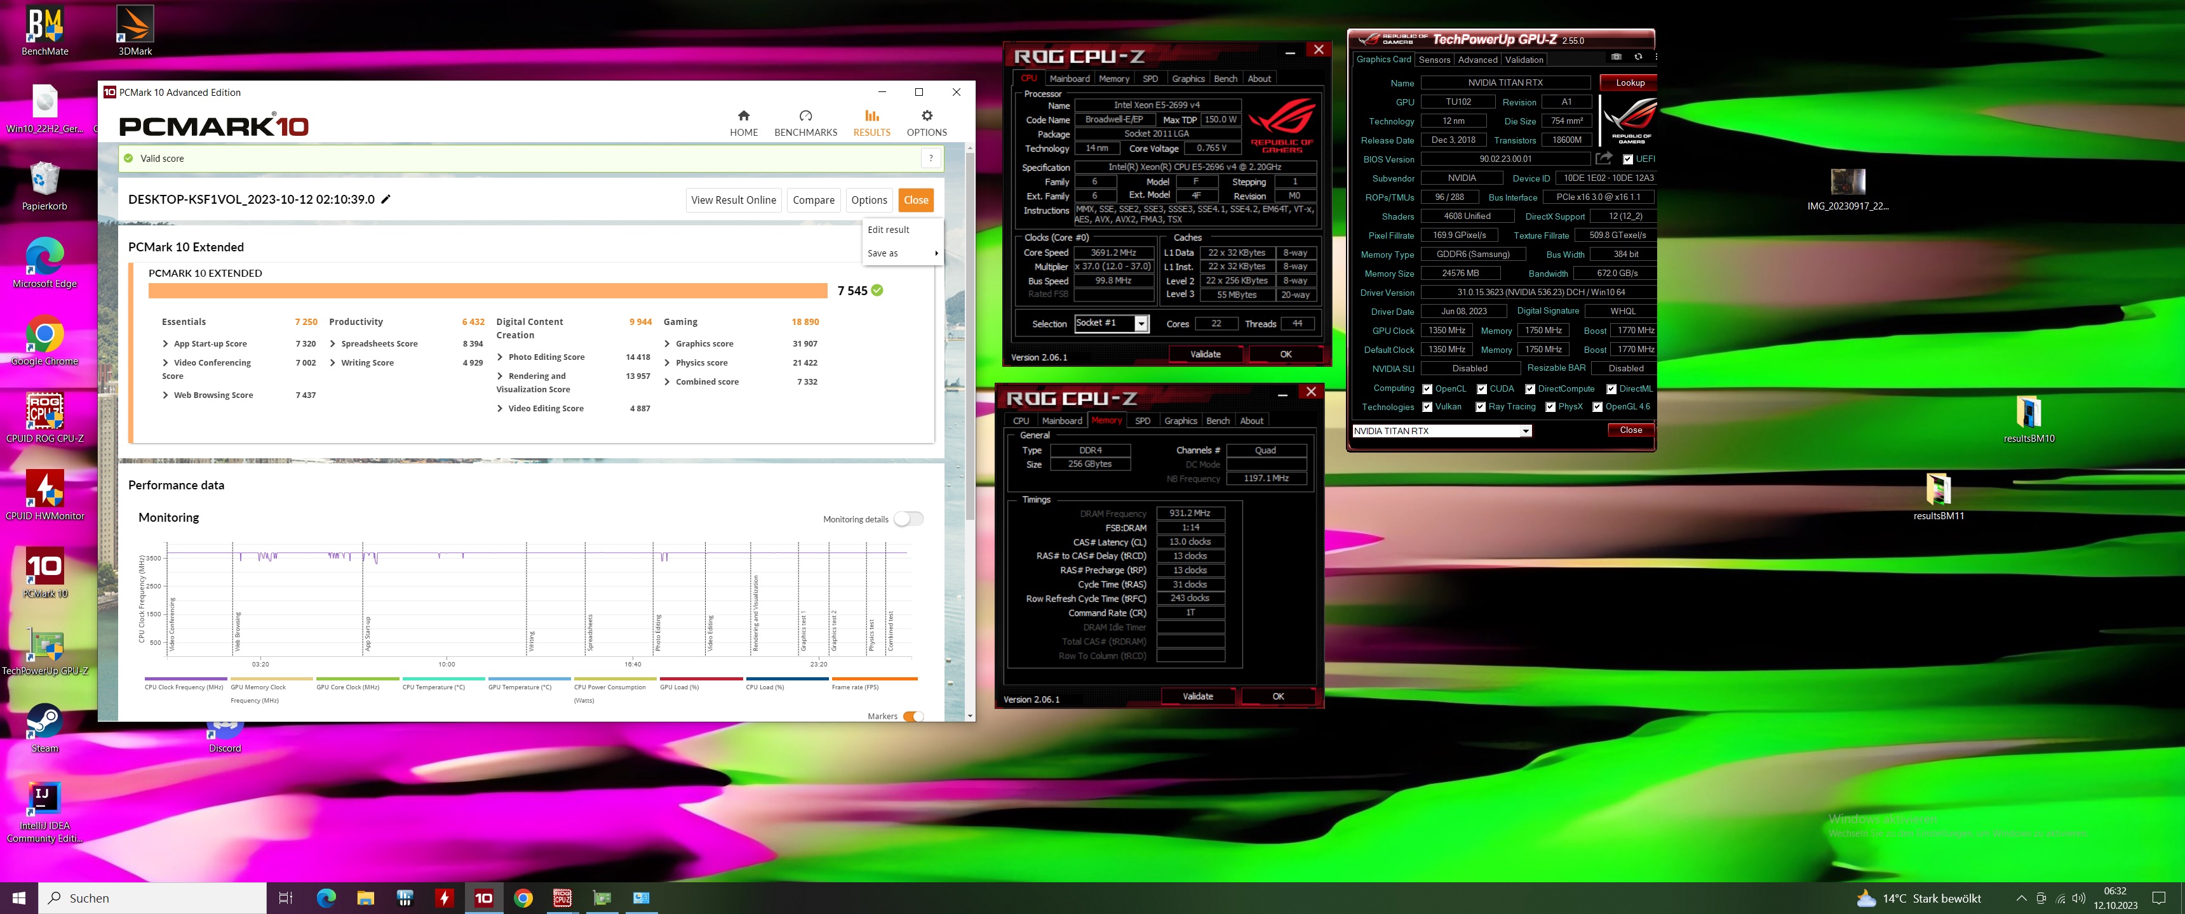The image size is (2185, 914).
Task: Open the resultsBM11 archive on desktop
Action: click(1938, 496)
